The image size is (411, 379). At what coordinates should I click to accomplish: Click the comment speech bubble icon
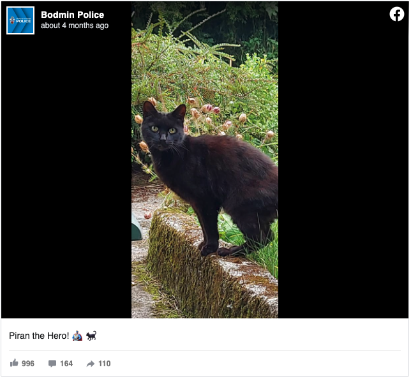coord(52,364)
